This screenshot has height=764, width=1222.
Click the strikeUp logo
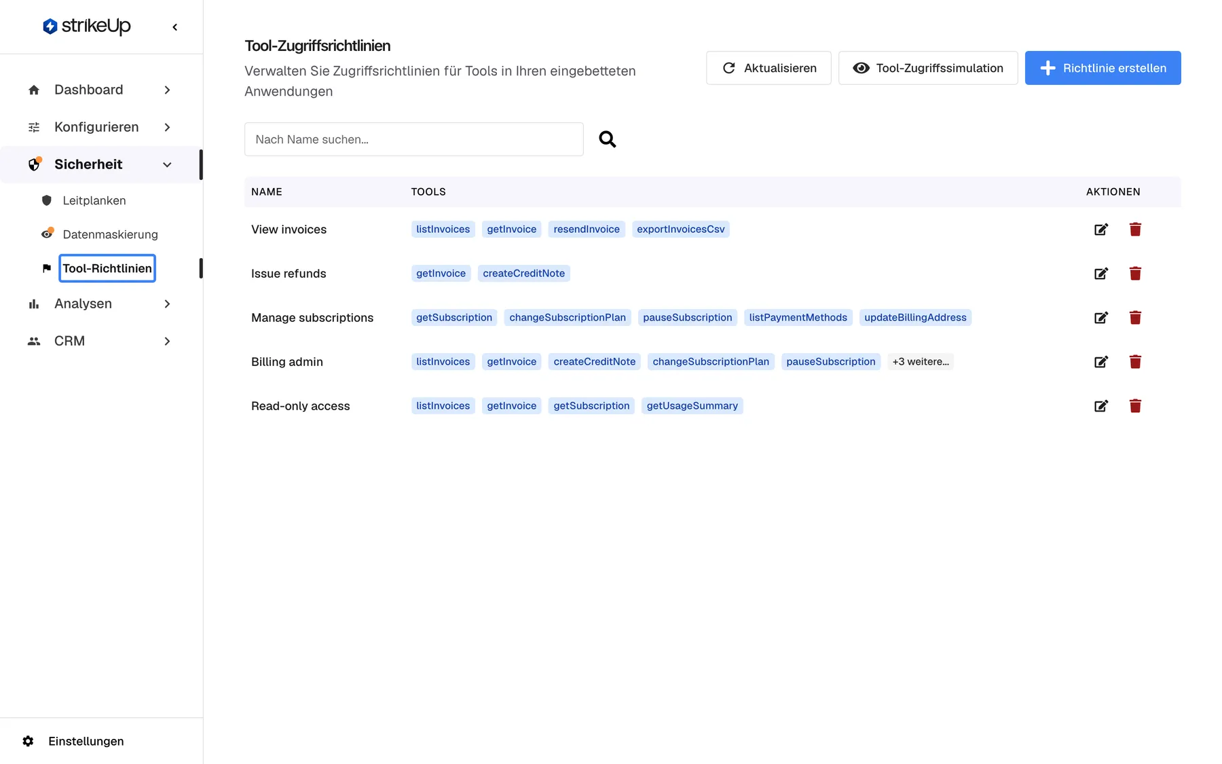click(x=86, y=26)
